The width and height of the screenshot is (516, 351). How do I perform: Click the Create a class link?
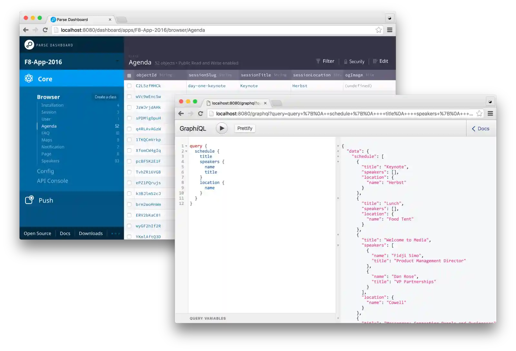tap(105, 97)
